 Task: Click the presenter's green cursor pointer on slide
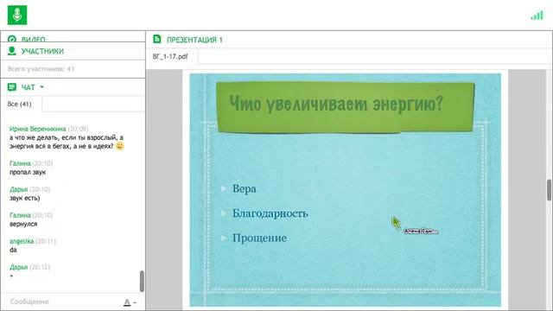pyautogui.click(x=396, y=223)
